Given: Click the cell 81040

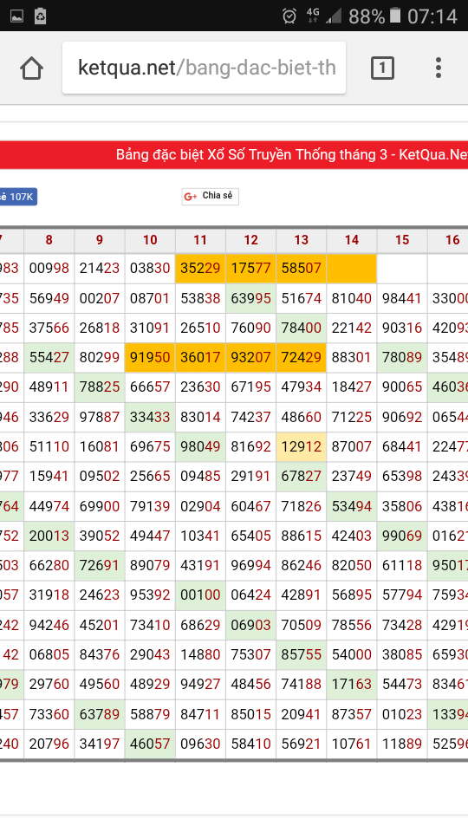Looking at the screenshot, I should pyautogui.click(x=351, y=298).
